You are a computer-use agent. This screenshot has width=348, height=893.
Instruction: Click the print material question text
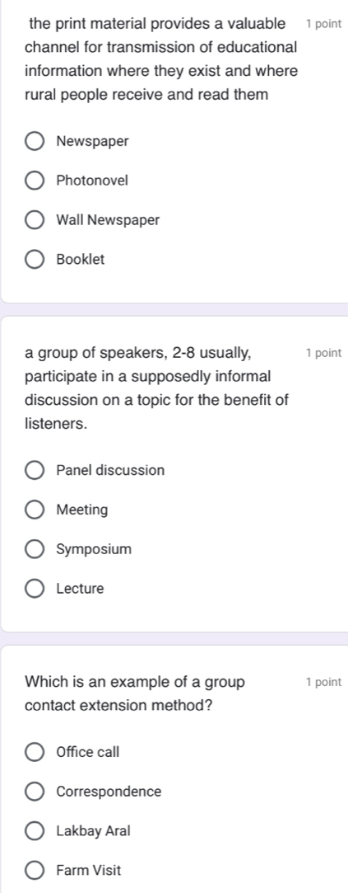(161, 59)
